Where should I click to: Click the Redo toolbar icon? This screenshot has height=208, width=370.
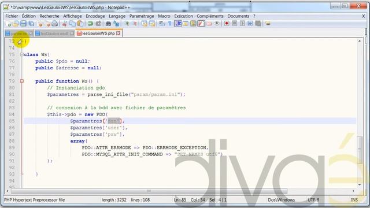(98, 24)
